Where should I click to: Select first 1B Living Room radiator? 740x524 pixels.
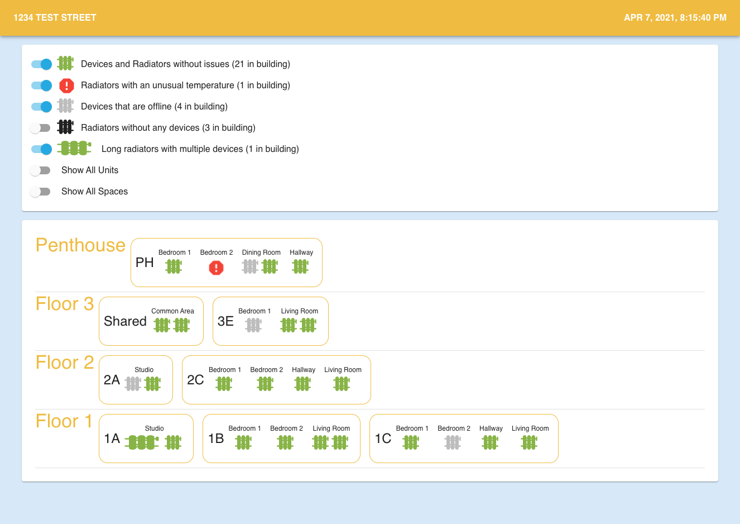(320, 442)
